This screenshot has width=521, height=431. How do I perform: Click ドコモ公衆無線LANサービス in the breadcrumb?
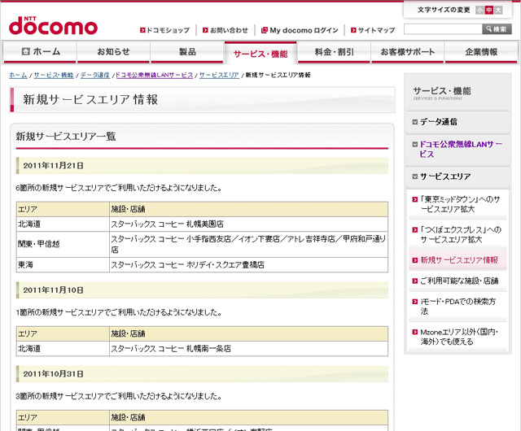pyautogui.click(x=154, y=75)
